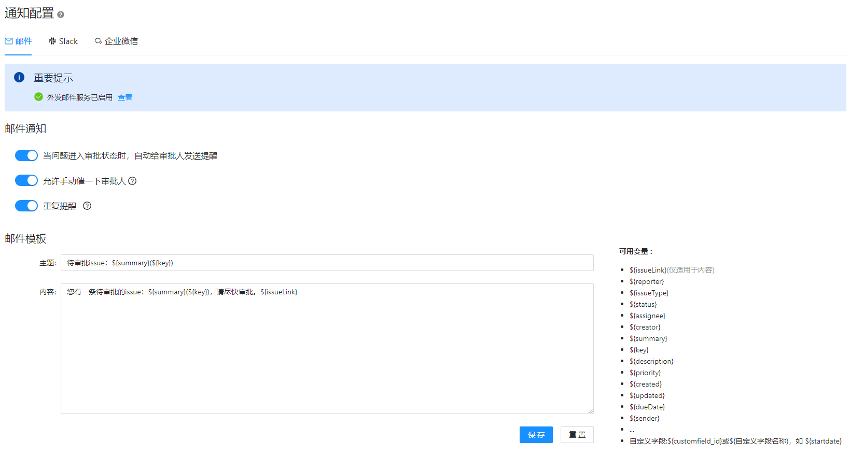
Task: Click the resize handle of the 内容 textarea
Action: tap(590, 410)
